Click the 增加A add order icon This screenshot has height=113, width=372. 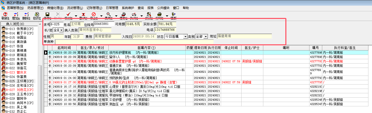click(x=16, y=14)
